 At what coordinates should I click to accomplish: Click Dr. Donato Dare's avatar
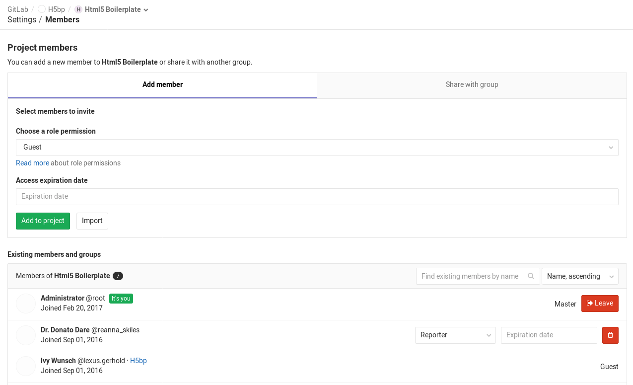pos(26,335)
